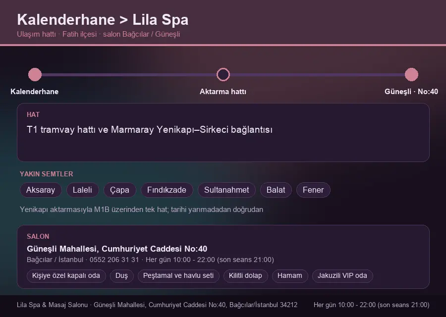Viewport: 446px width, 317px height.
Task: Click the SALON section heading
Action: [38, 237]
